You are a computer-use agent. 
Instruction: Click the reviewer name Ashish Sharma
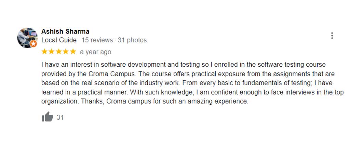click(65, 31)
